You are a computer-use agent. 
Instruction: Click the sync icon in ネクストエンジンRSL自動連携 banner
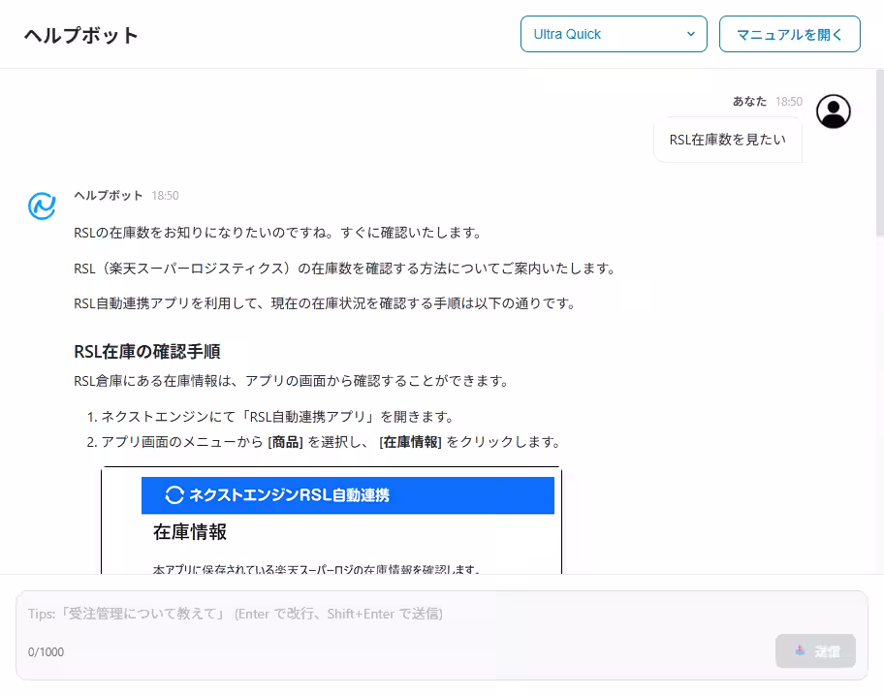[174, 494]
